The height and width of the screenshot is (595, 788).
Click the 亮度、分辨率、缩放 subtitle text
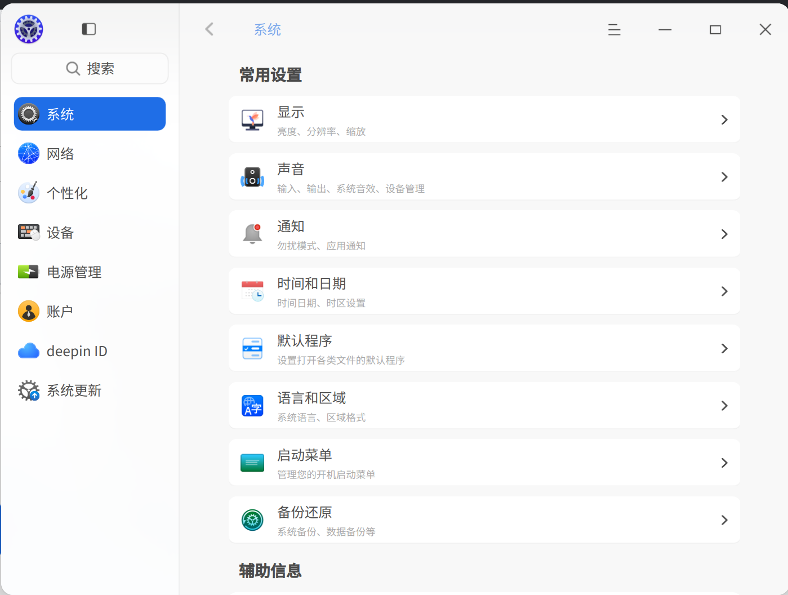coord(321,131)
